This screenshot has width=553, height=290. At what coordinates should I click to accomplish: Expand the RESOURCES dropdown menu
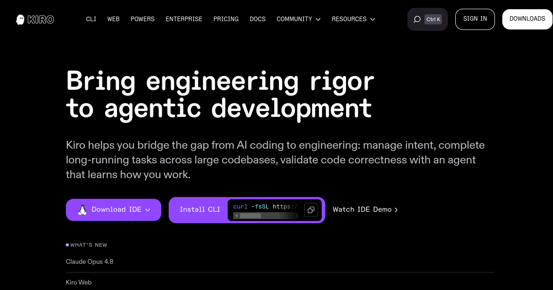tap(353, 19)
